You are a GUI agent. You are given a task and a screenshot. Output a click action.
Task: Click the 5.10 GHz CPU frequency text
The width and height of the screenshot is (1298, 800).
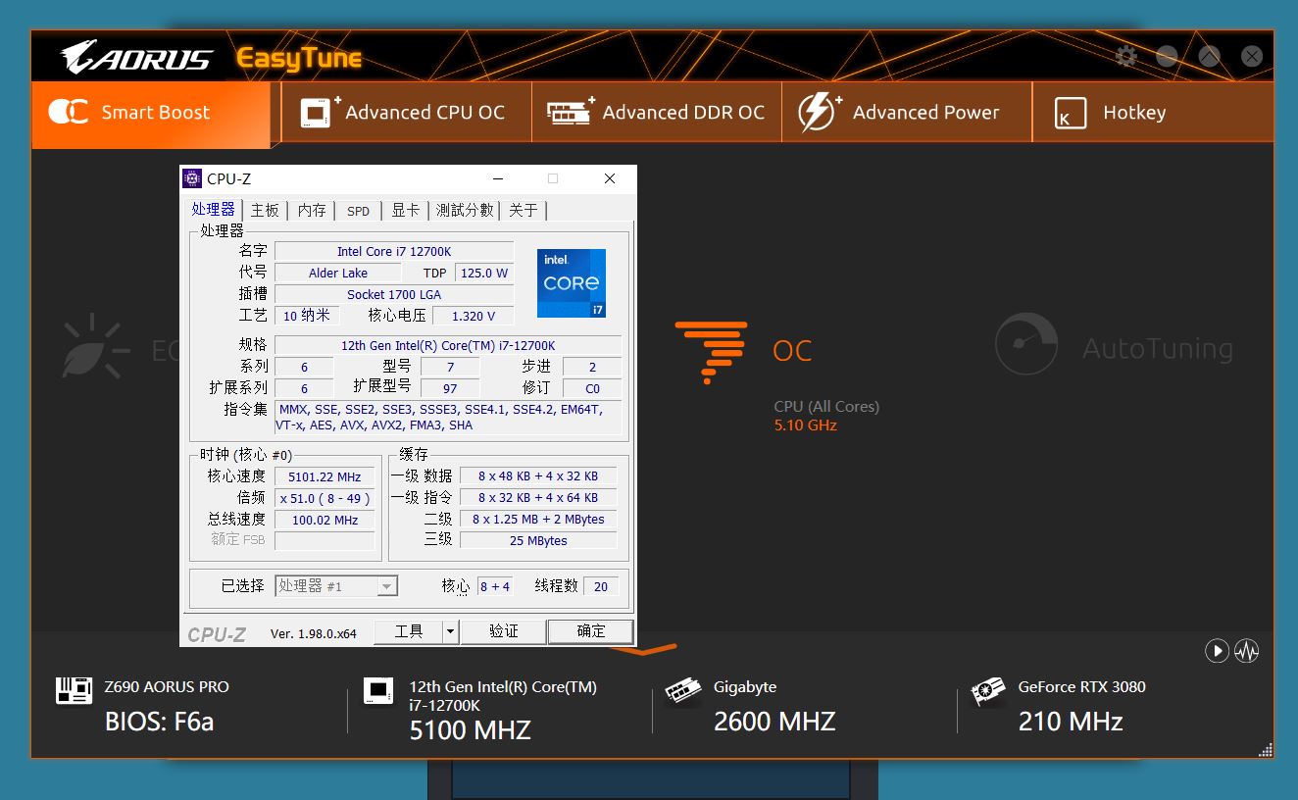coord(806,425)
